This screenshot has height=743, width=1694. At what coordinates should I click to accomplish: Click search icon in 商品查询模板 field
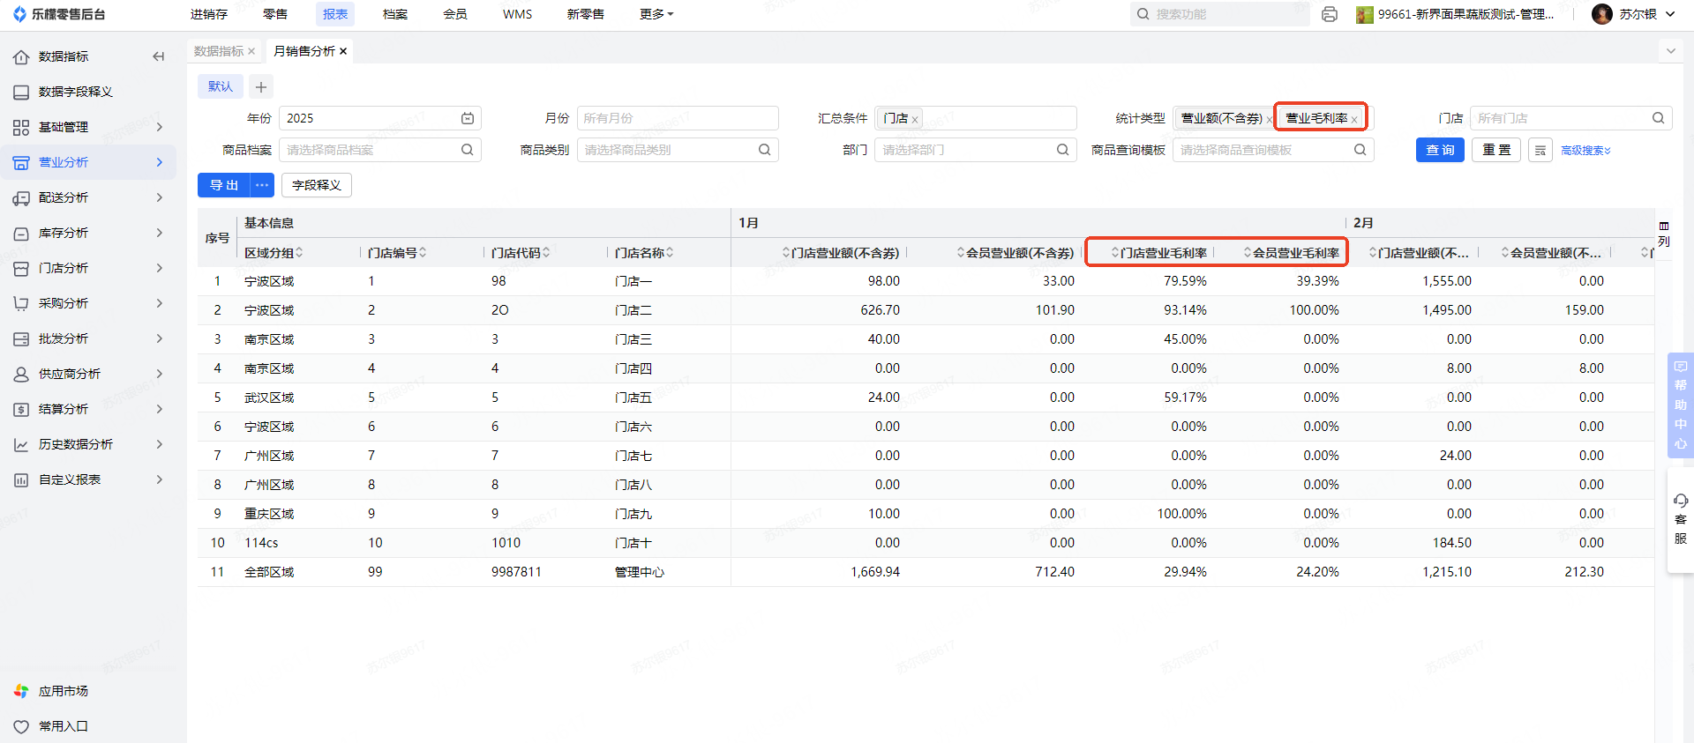pyautogui.click(x=1360, y=150)
